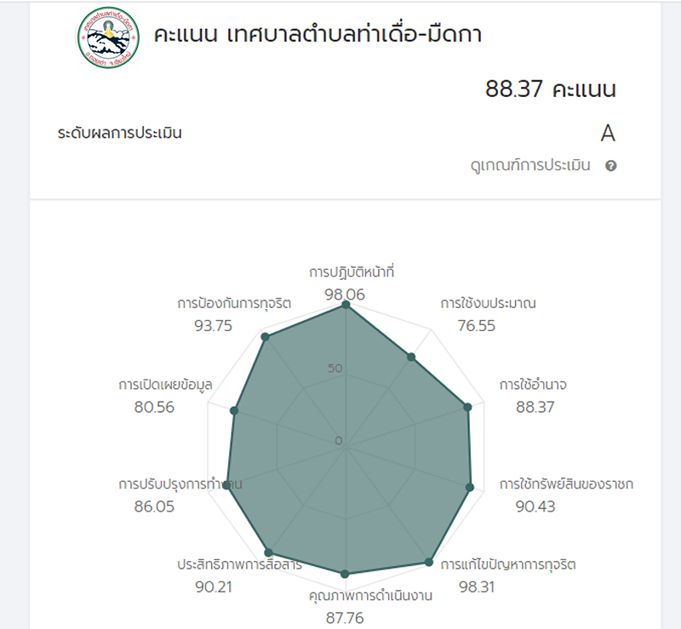
Task: Select the คุณภาพการดำเนินงาน bottom data point
Action: click(x=345, y=574)
